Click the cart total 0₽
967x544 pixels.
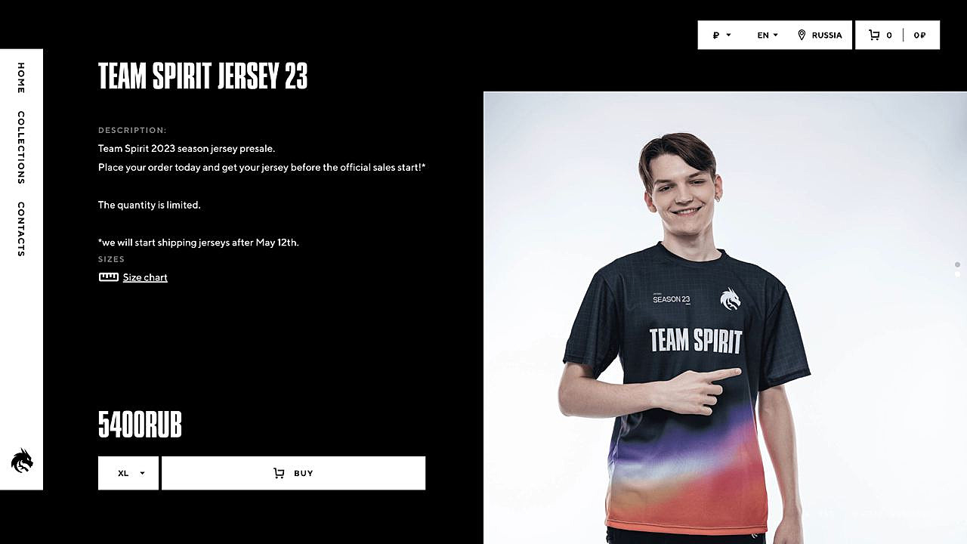(x=919, y=35)
